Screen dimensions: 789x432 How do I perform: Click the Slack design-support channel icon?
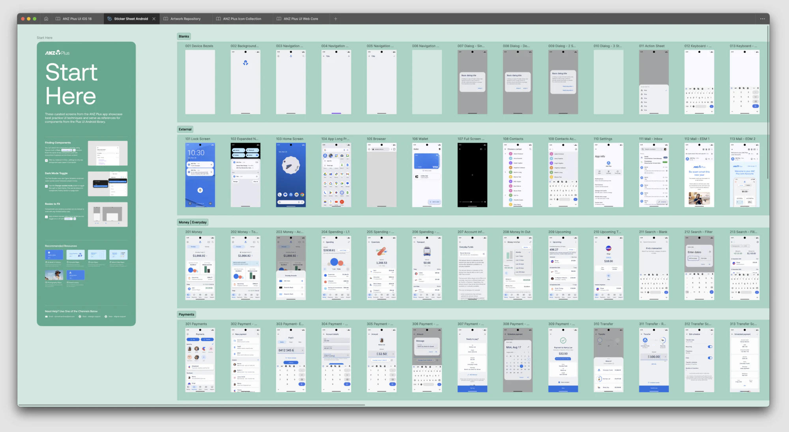pyautogui.click(x=80, y=316)
